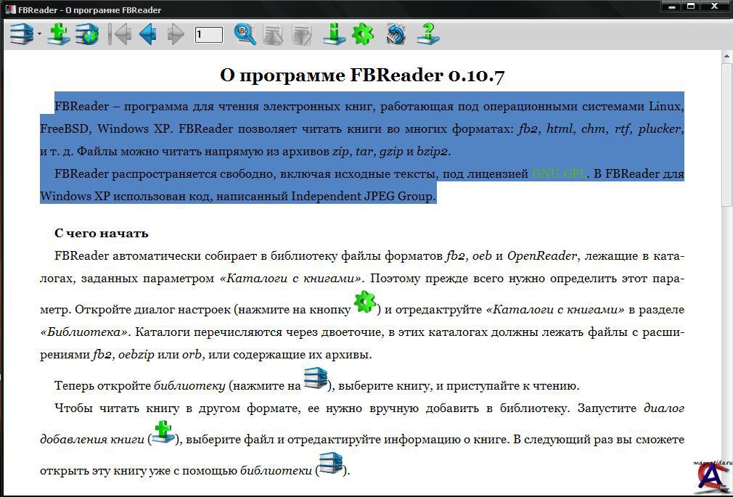
Task: Open the network library globe icon
Action: point(87,34)
